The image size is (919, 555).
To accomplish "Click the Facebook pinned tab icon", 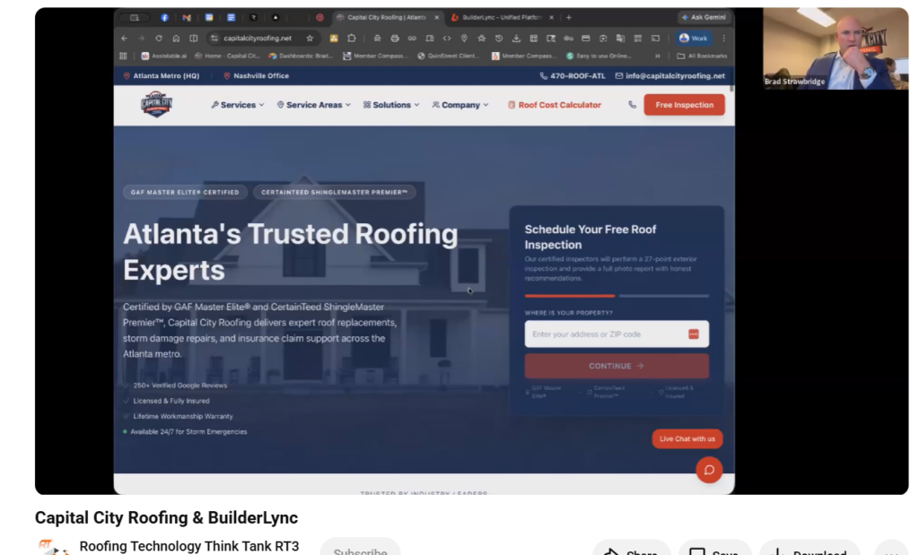I will point(164,17).
